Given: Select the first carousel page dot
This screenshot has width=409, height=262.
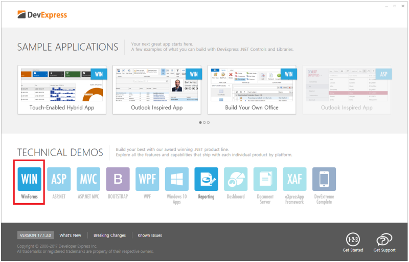Looking at the screenshot, I should click(200, 122).
